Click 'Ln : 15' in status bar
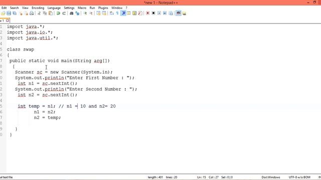This screenshot has width=321, height=180. [x=202, y=177]
